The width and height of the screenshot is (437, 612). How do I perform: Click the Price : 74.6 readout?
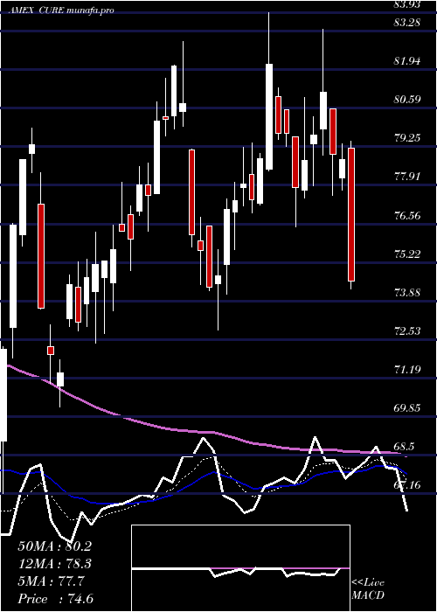(55, 598)
